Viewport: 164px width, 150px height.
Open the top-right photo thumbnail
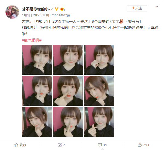99,60
